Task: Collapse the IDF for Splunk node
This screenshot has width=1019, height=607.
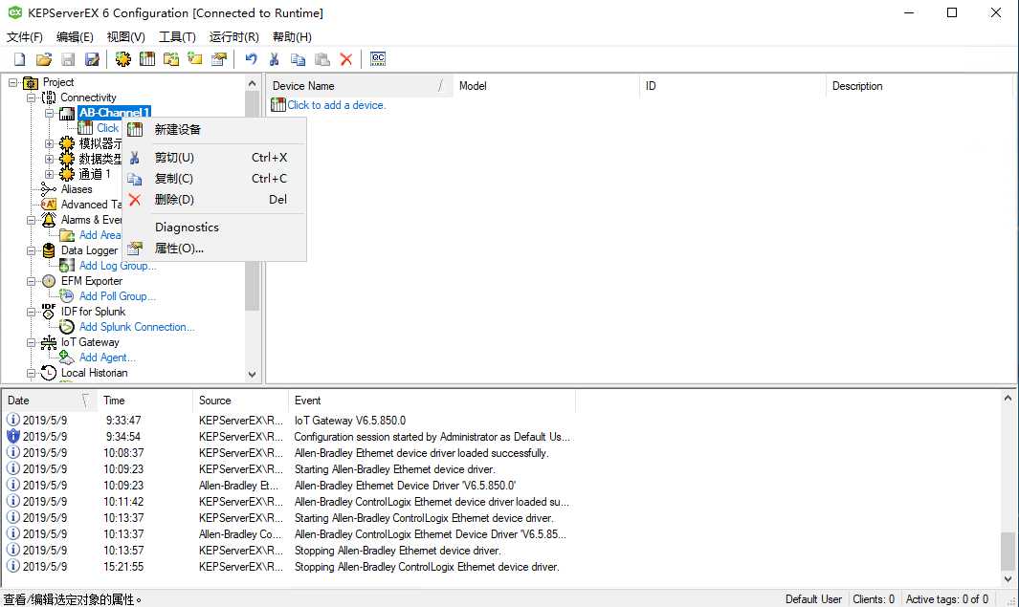Action: pyautogui.click(x=31, y=312)
